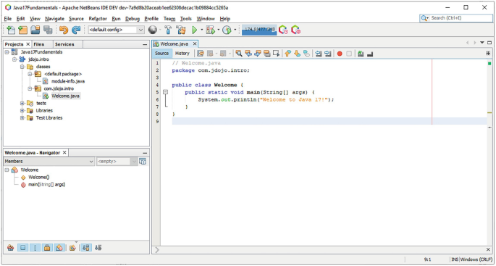The width and height of the screenshot is (496, 266).
Task: Run the project with green play icon
Action: tap(194, 30)
